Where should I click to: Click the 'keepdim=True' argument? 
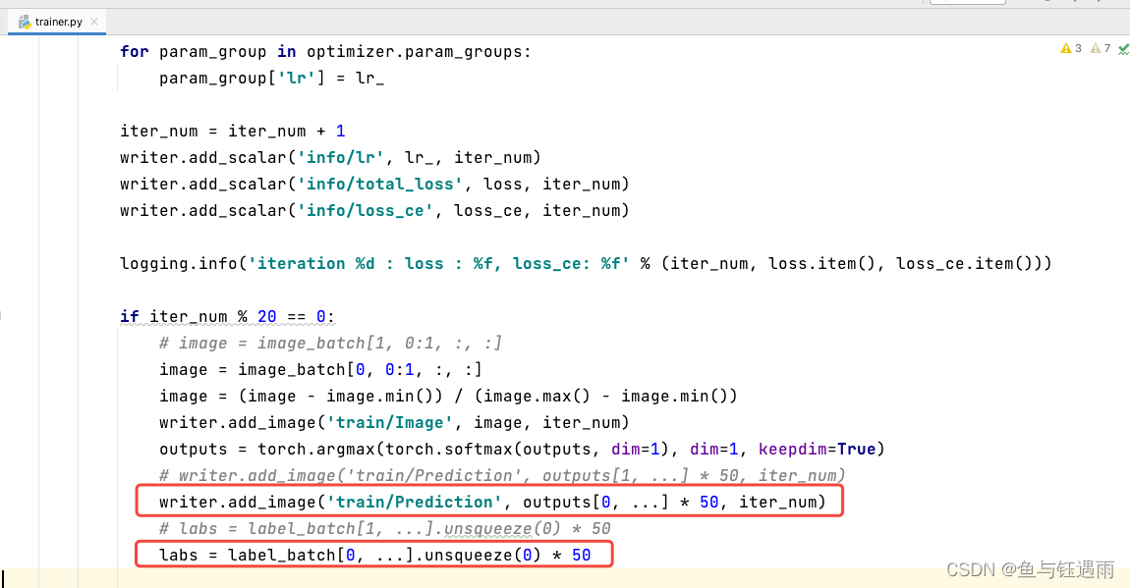pos(818,449)
